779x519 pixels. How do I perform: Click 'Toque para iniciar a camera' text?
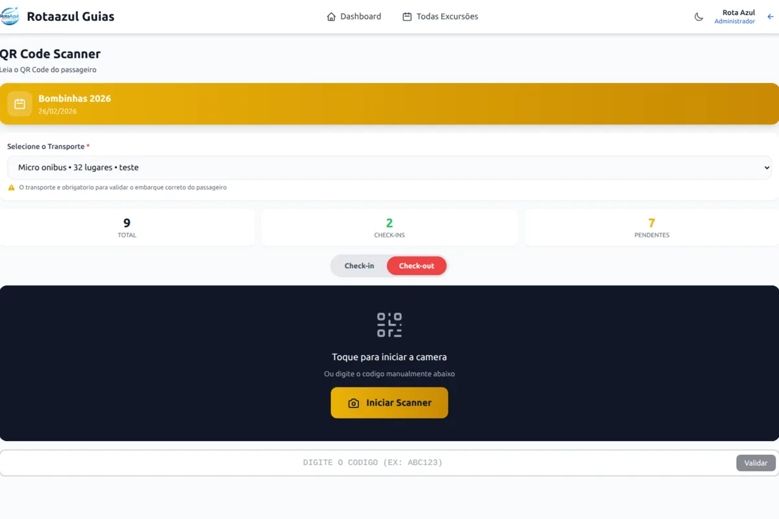[x=389, y=357]
